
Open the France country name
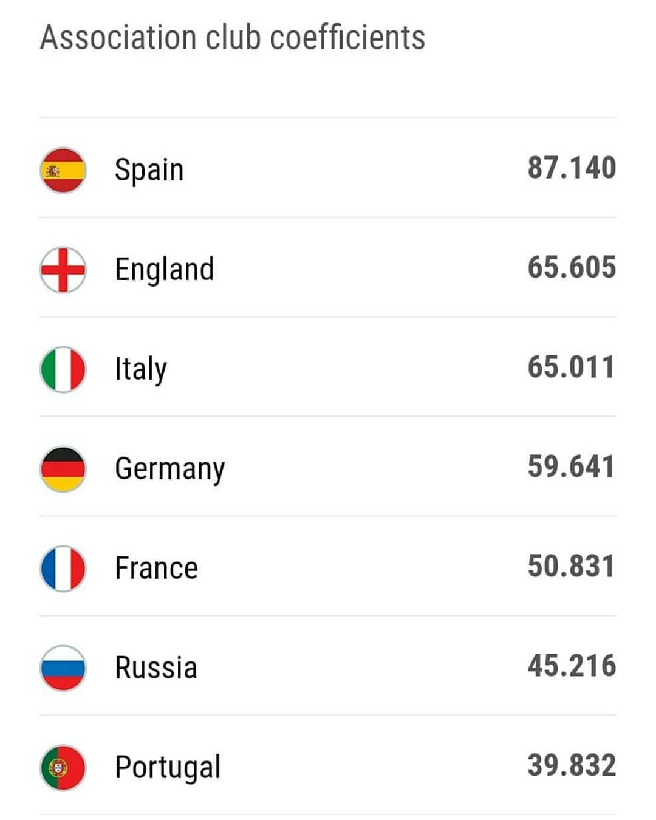(157, 569)
